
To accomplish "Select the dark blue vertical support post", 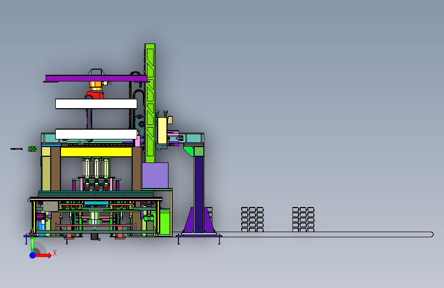I will tap(199, 194).
